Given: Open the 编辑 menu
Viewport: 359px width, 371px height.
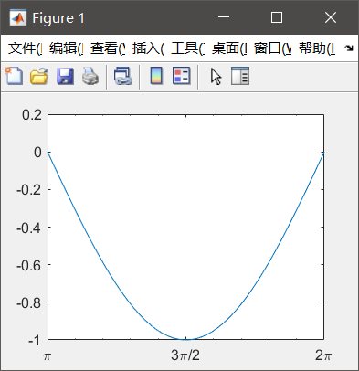Looking at the screenshot, I should click(x=66, y=48).
